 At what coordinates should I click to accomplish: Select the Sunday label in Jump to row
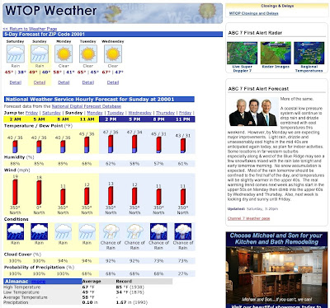point(73,113)
